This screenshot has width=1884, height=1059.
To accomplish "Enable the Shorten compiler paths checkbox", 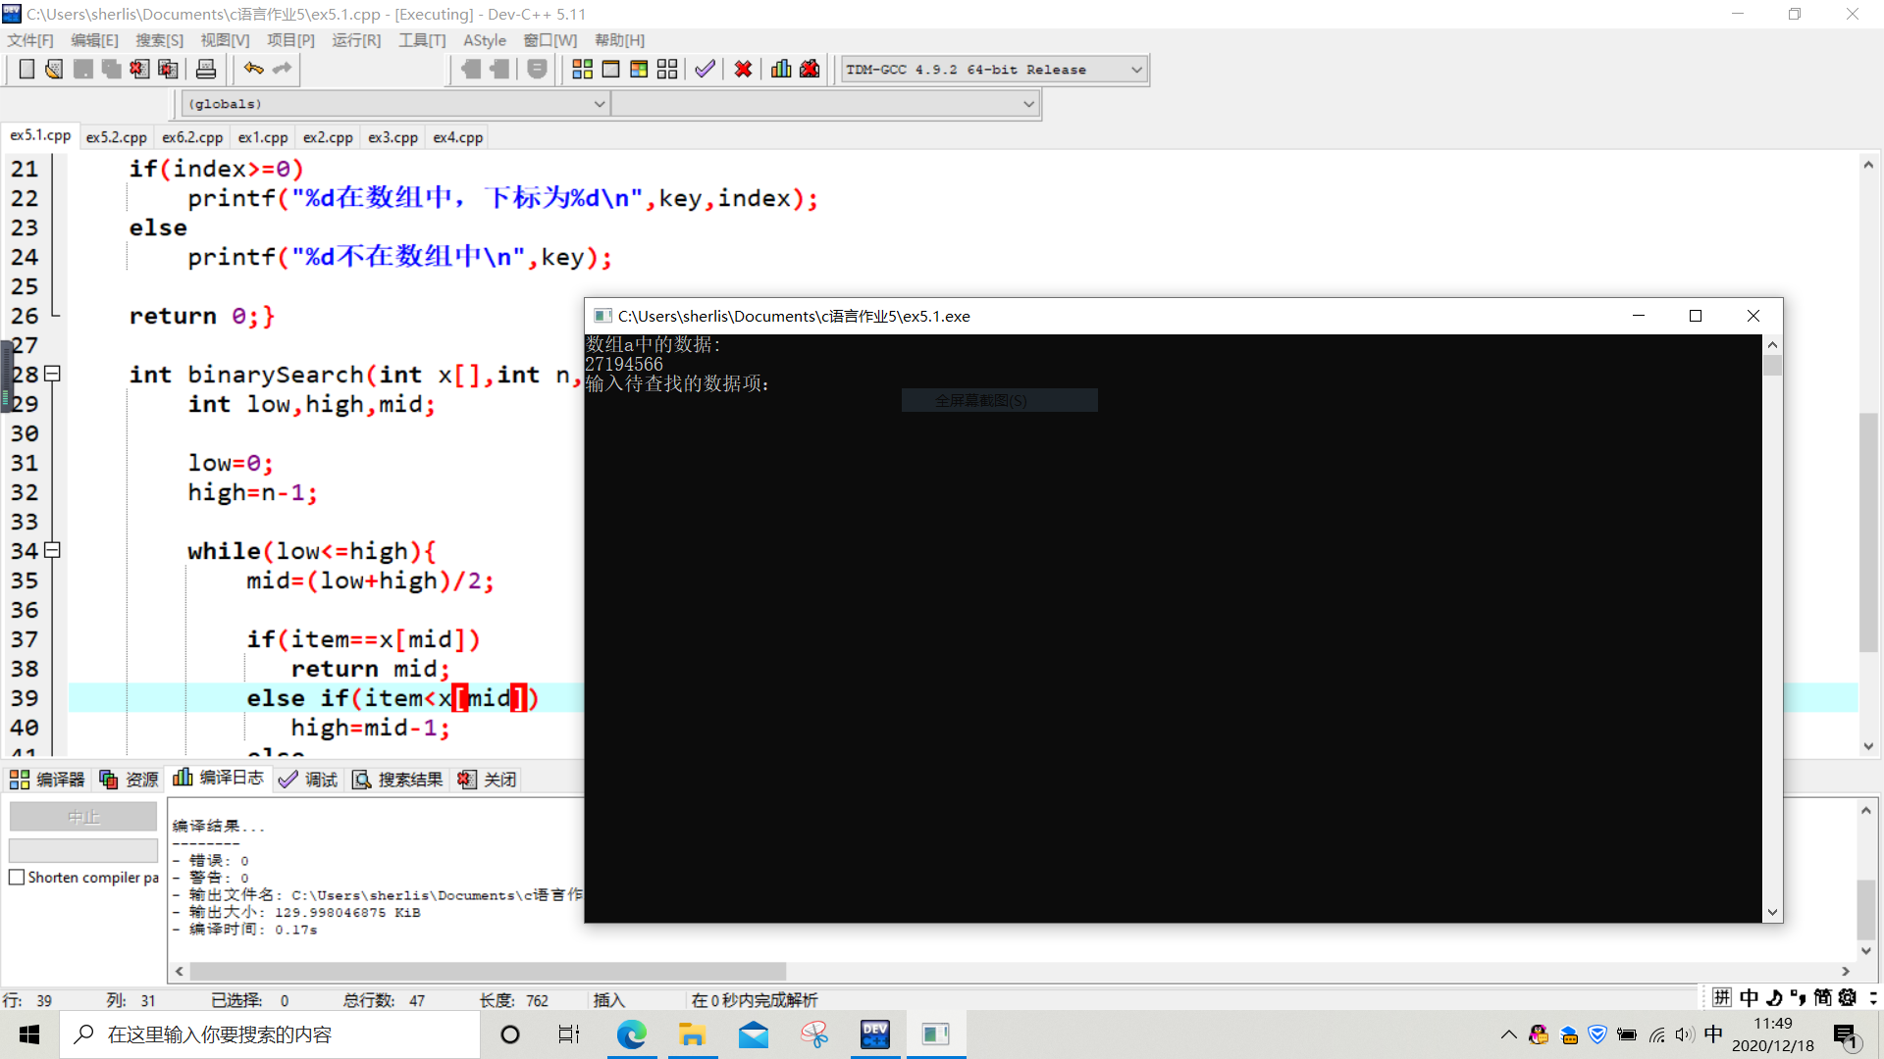I will coord(17,878).
